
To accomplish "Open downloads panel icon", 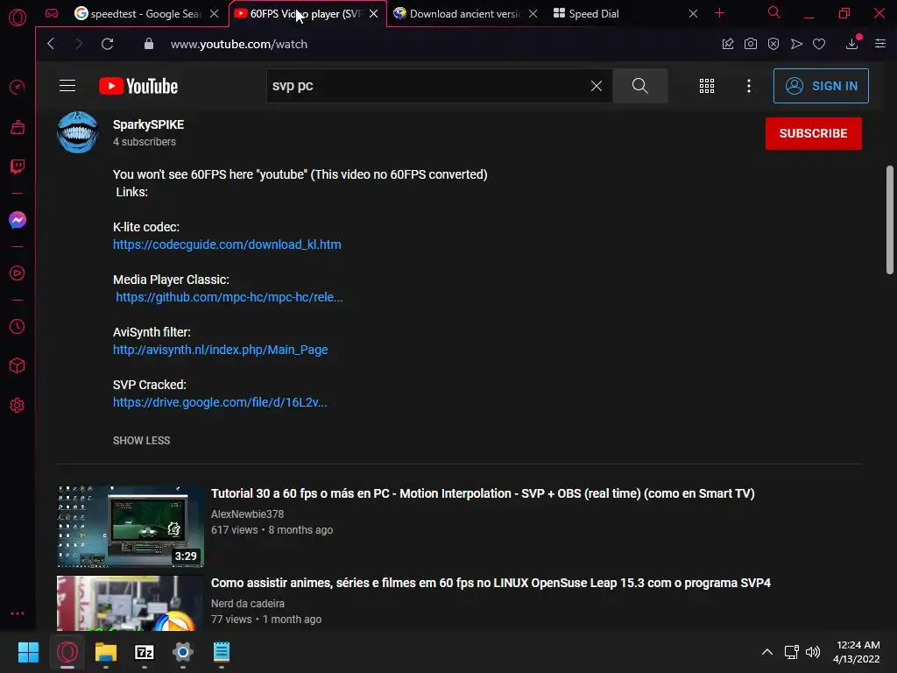I will [851, 44].
